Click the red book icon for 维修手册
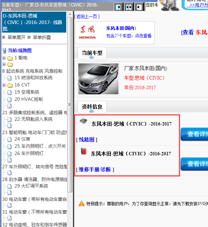 84,151
